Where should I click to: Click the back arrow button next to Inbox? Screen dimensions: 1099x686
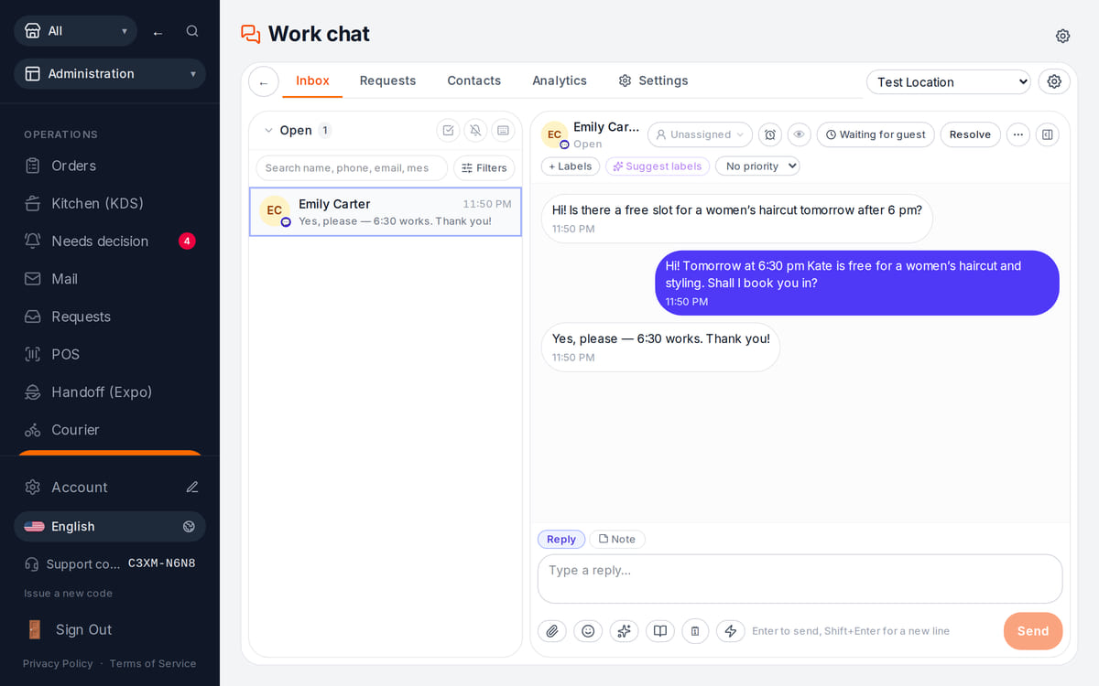(264, 82)
